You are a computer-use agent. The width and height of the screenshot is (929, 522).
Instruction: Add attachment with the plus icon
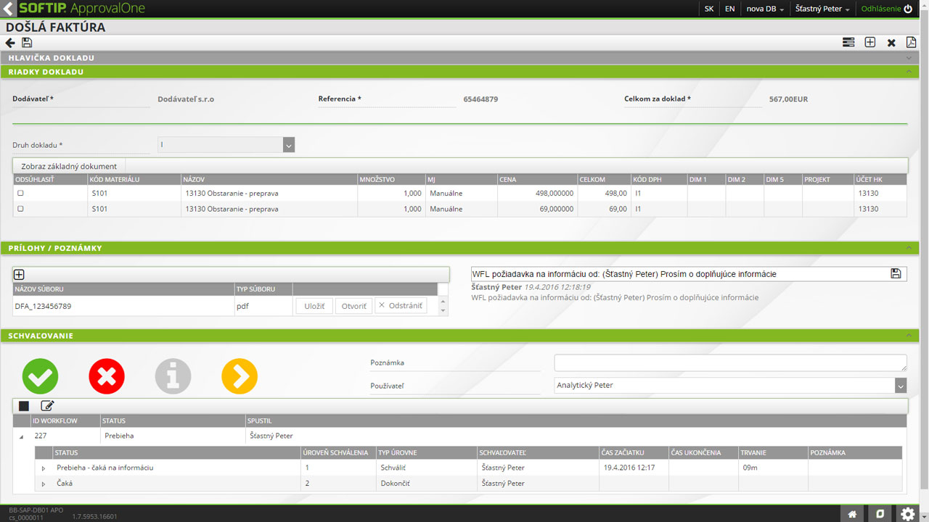[x=20, y=275]
